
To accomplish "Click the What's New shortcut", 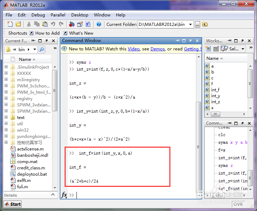I will pos(78,33).
